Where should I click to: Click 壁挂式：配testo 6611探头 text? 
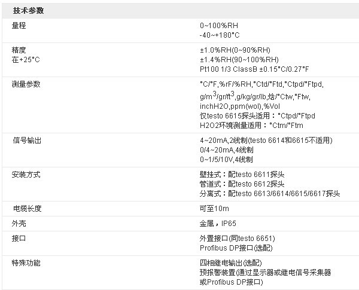[242, 175]
